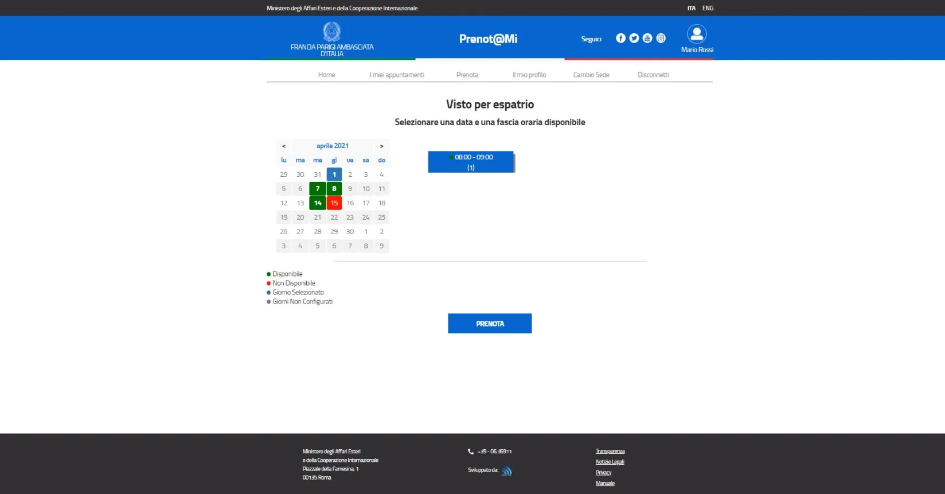Open the Facebook social icon
Viewport: 945px width, 494px height.
click(620, 38)
